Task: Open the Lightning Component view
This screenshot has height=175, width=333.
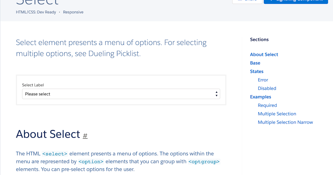Action: tap(296, 1)
